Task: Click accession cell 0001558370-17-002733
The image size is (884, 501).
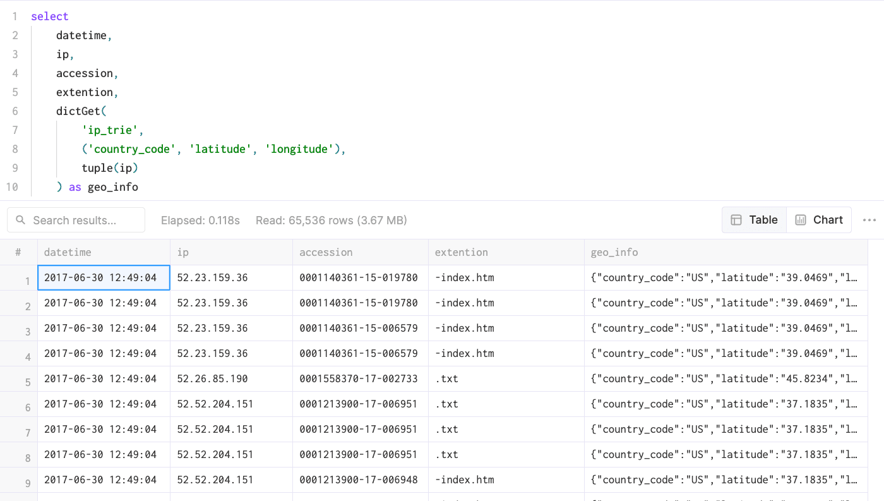Action: coord(358,378)
